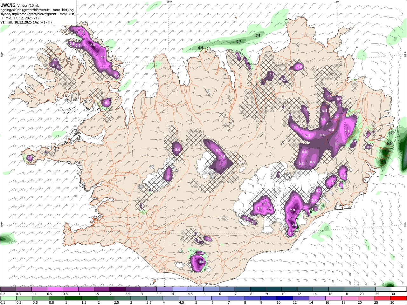Click the 'VT: Fim. 18.12.2025 14Z (+17 h)' valid time
This screenshot has height=305, width=407.
pyautogui.click(x=26, y=22)
